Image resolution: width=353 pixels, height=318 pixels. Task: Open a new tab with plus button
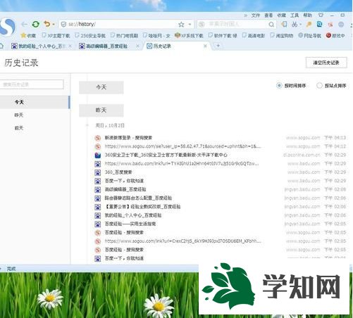[x=218, y=46]
